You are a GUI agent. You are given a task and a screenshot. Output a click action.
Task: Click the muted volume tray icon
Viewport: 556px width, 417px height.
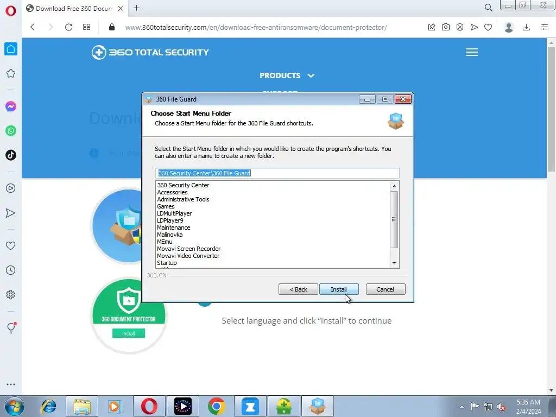click(x=501, y=407)
